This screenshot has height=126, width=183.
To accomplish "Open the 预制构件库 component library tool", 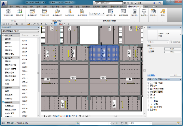I will coord(8,13).
